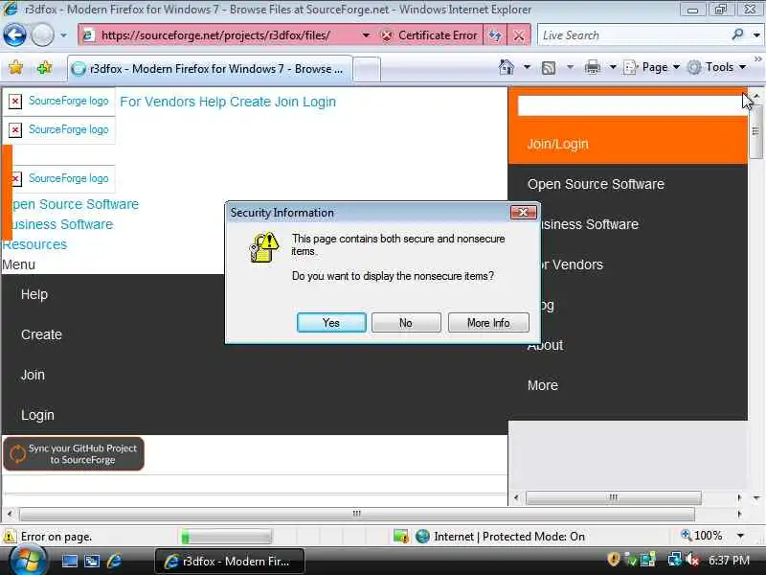The width and height of the screenshot is (766, 575).
Task: Click the volume muted tray icon
Action: [692, 560]
